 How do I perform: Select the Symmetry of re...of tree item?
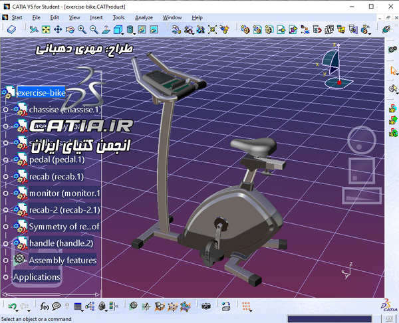tap(64, 227)
